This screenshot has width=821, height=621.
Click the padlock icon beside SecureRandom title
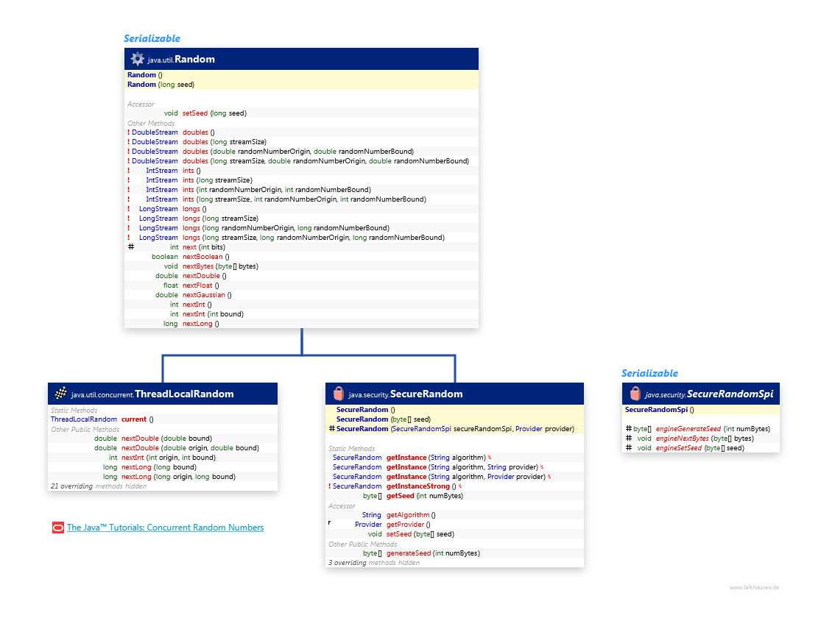[339, 394]
